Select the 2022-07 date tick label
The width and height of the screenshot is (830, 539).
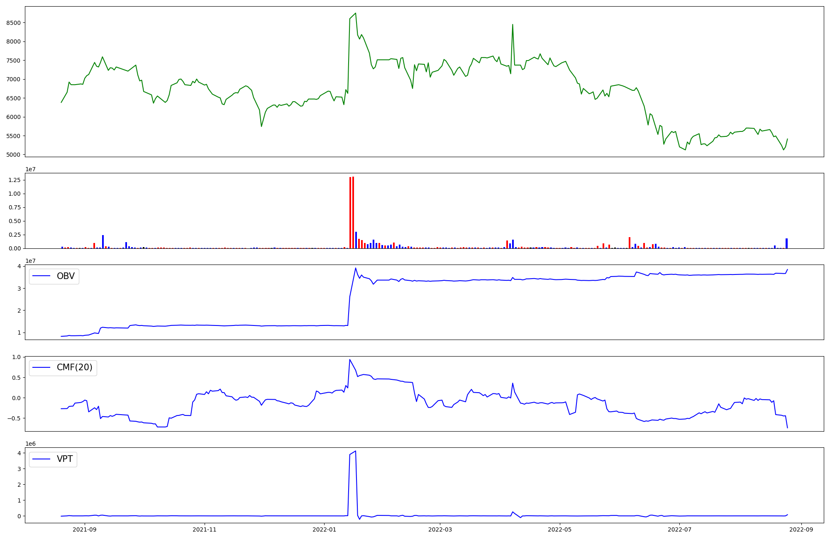[x=679, y=529]
